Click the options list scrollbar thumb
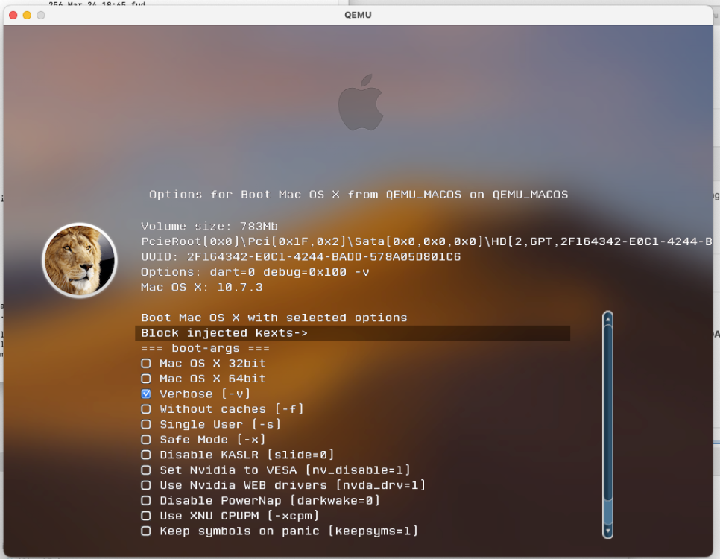The height and width of the screenshot is (559, 720). [x=608, y=412]
